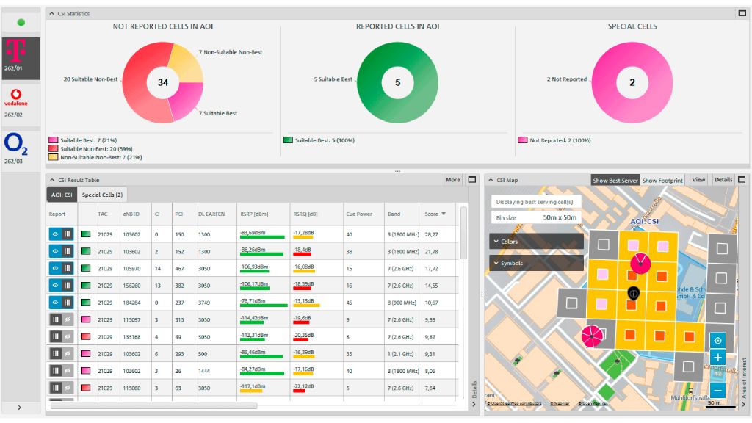
Task: Collapse the CSI Statistics panel
Action: pos(51,14)
